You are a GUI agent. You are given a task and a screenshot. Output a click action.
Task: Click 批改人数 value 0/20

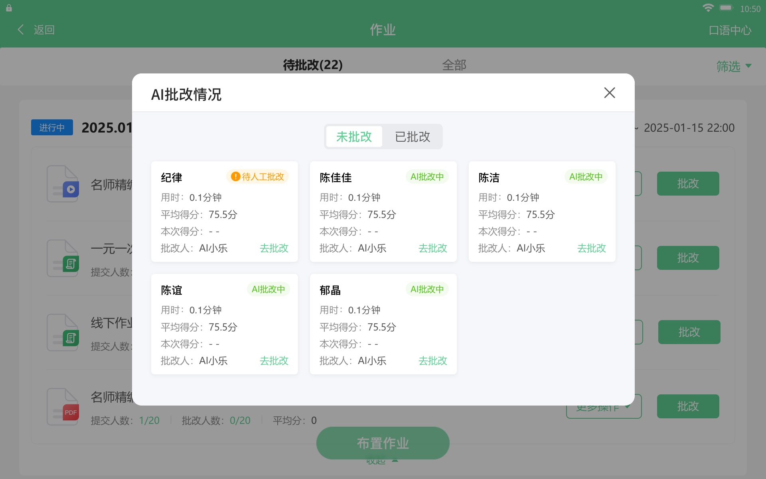coord(240,420)
